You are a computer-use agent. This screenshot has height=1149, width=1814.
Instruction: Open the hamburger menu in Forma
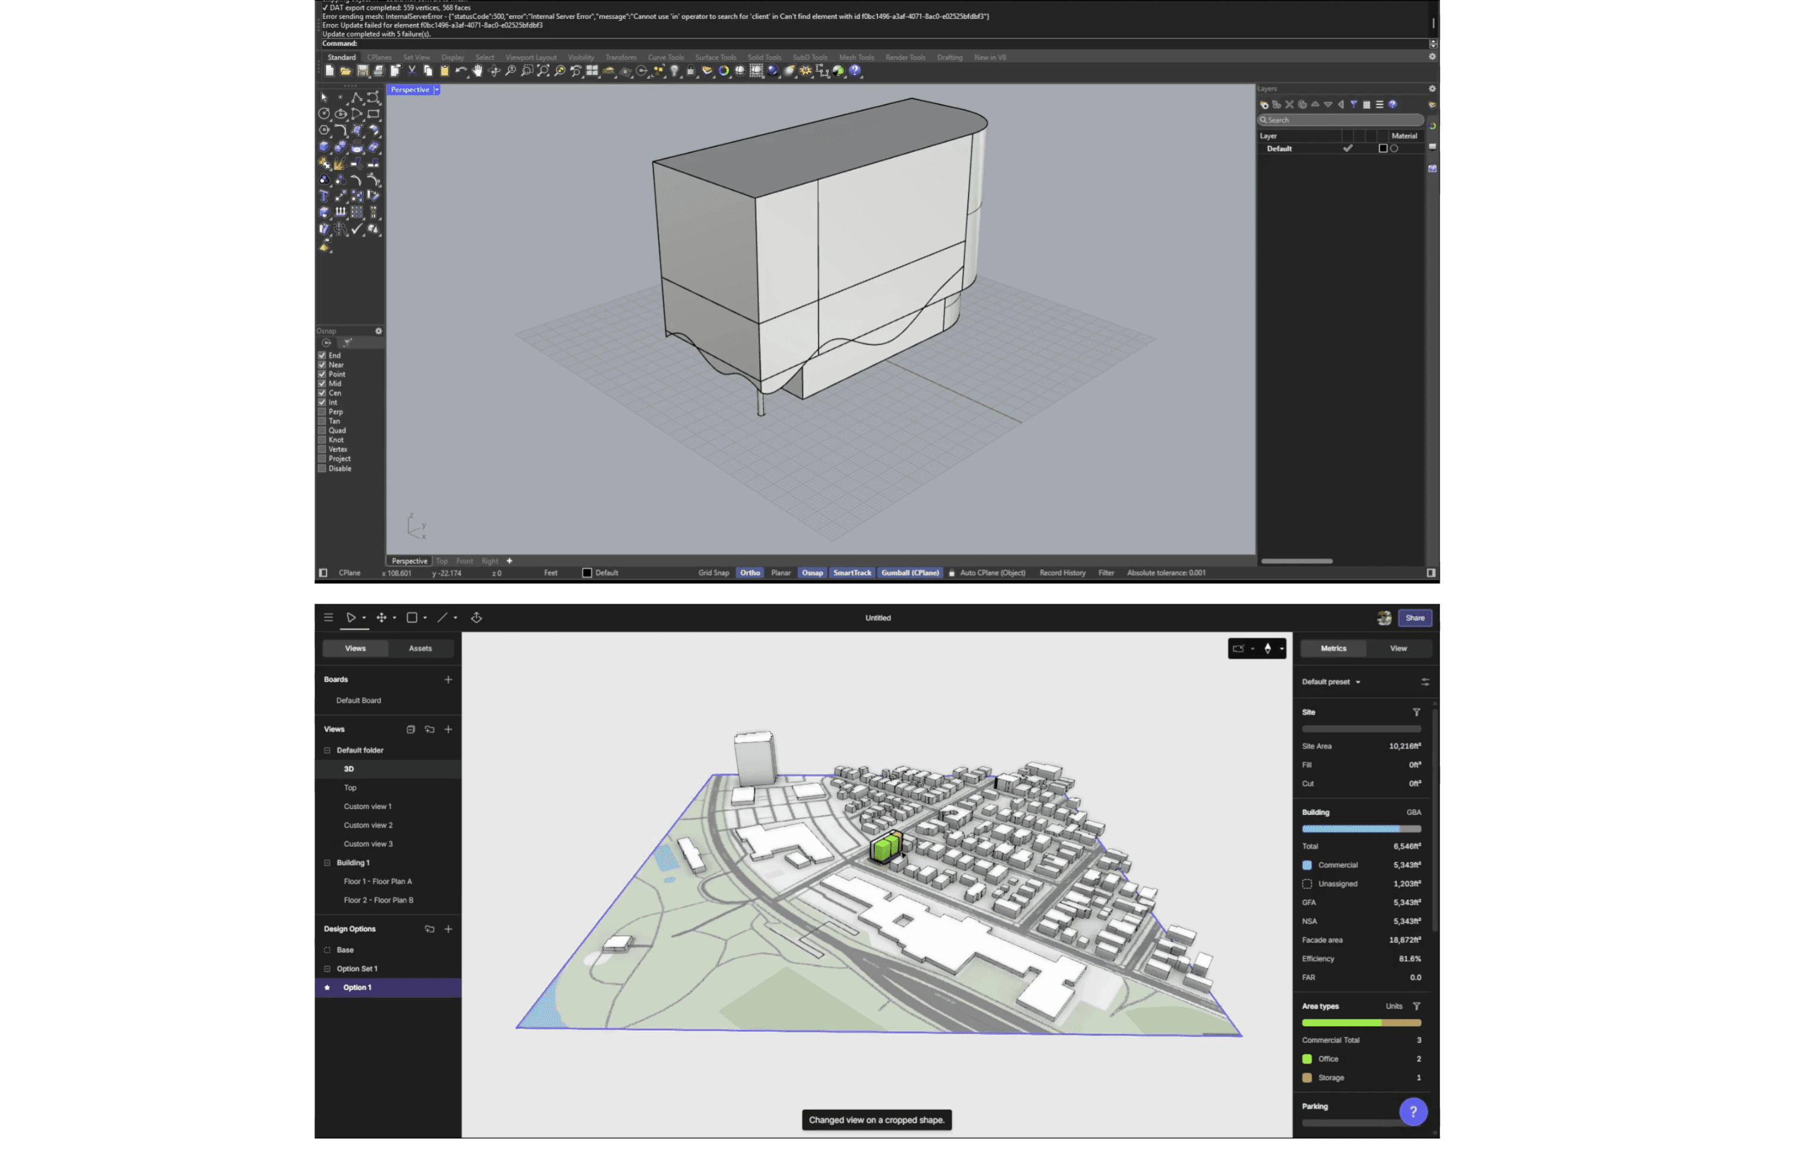coord(328,618)
